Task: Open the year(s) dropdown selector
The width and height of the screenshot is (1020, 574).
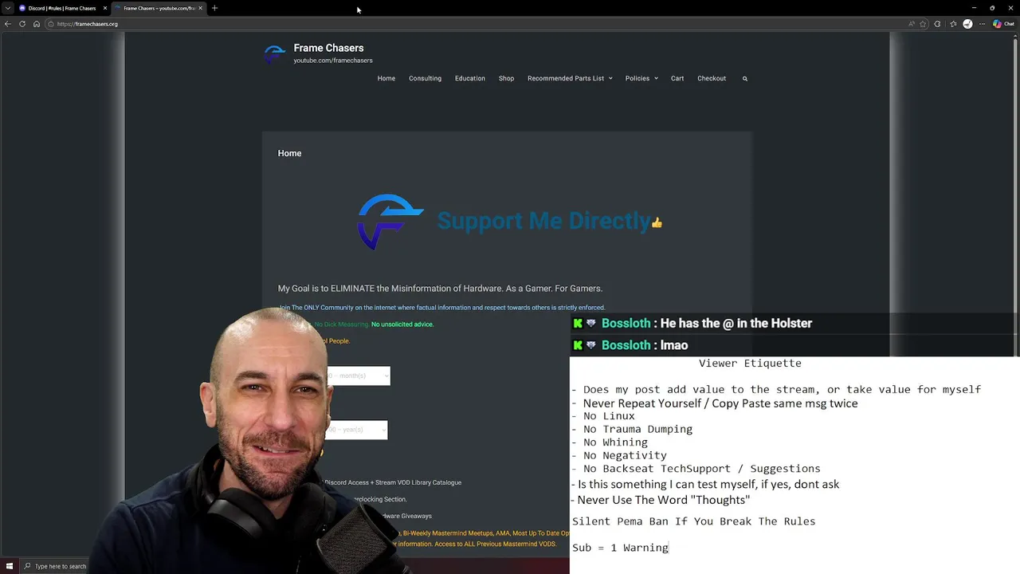Action: (356, 430)
